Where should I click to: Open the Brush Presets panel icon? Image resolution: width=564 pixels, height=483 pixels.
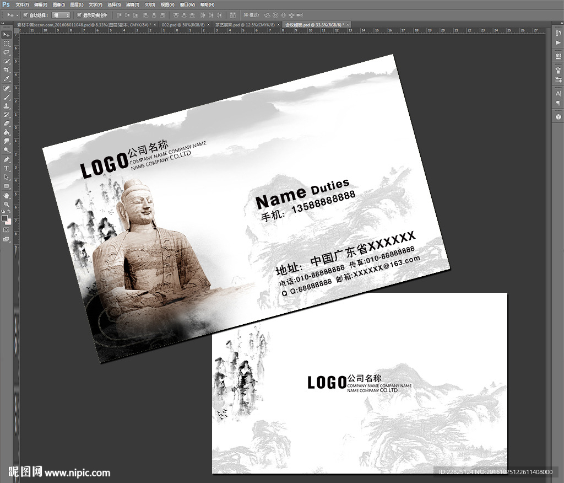click(558, 70)
